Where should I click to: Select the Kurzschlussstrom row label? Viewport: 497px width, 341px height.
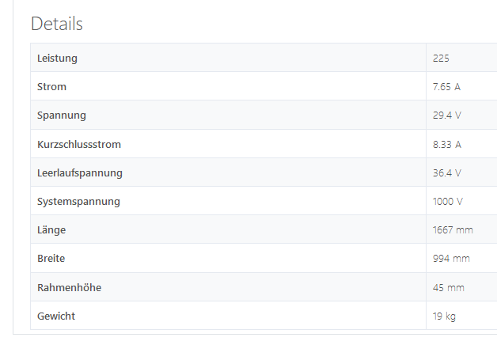[x=79, y=145]
